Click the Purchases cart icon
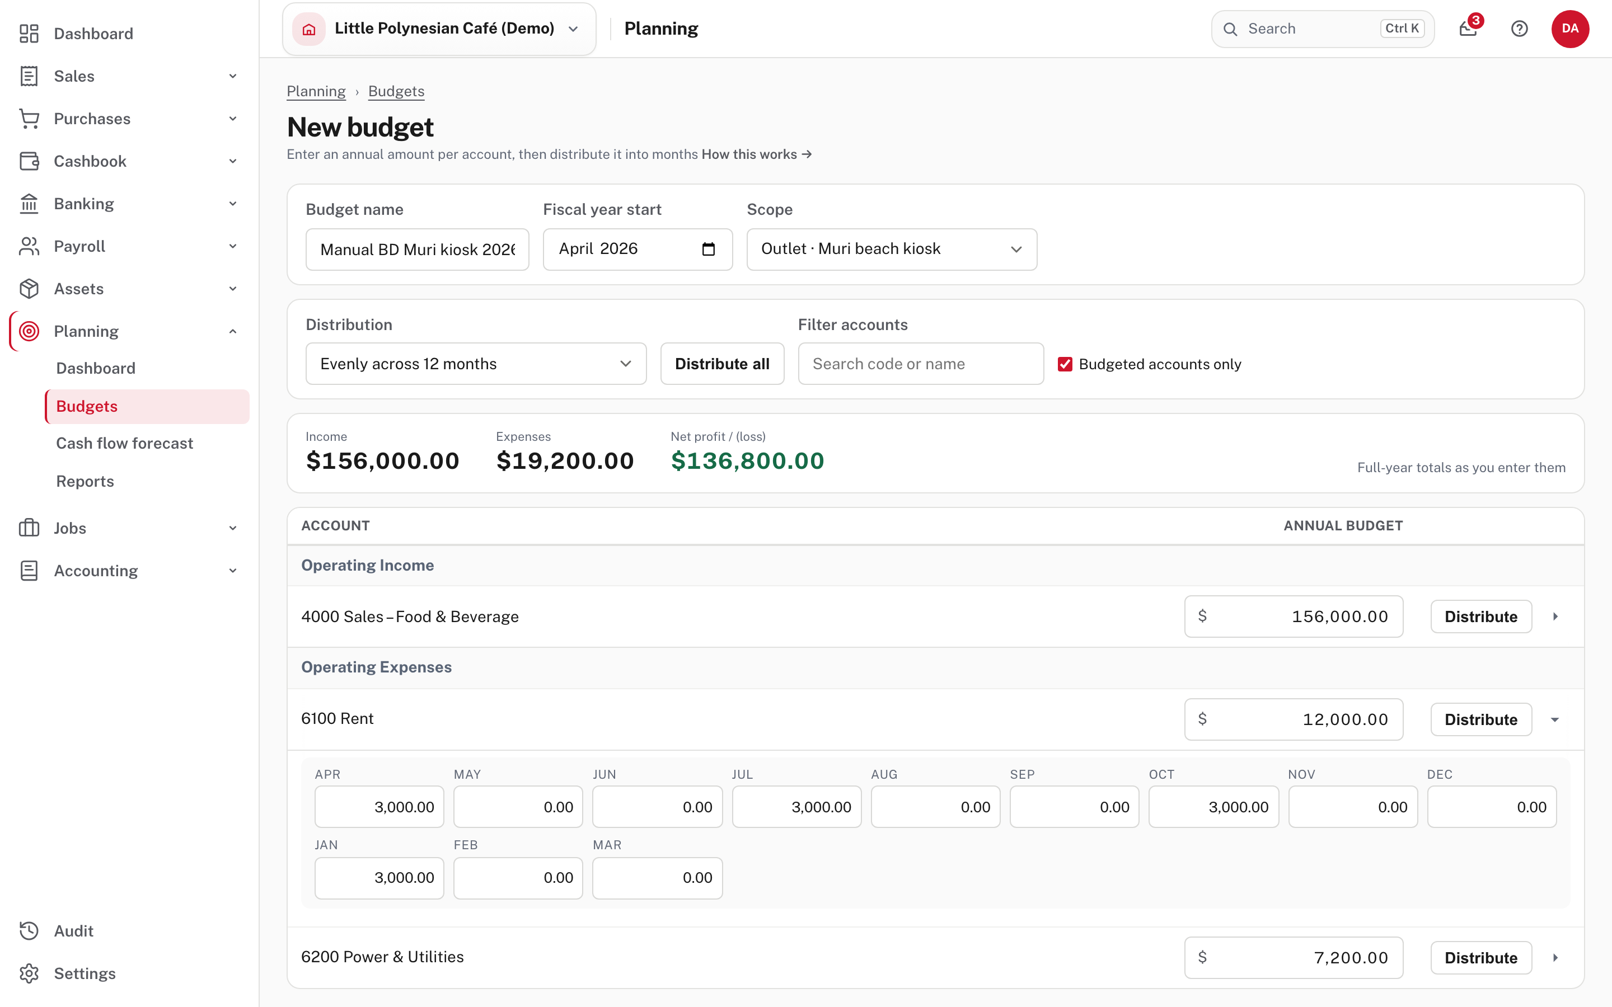Screen dimensions: 1612x1007 pyautogui.click(x=29, y=119)
